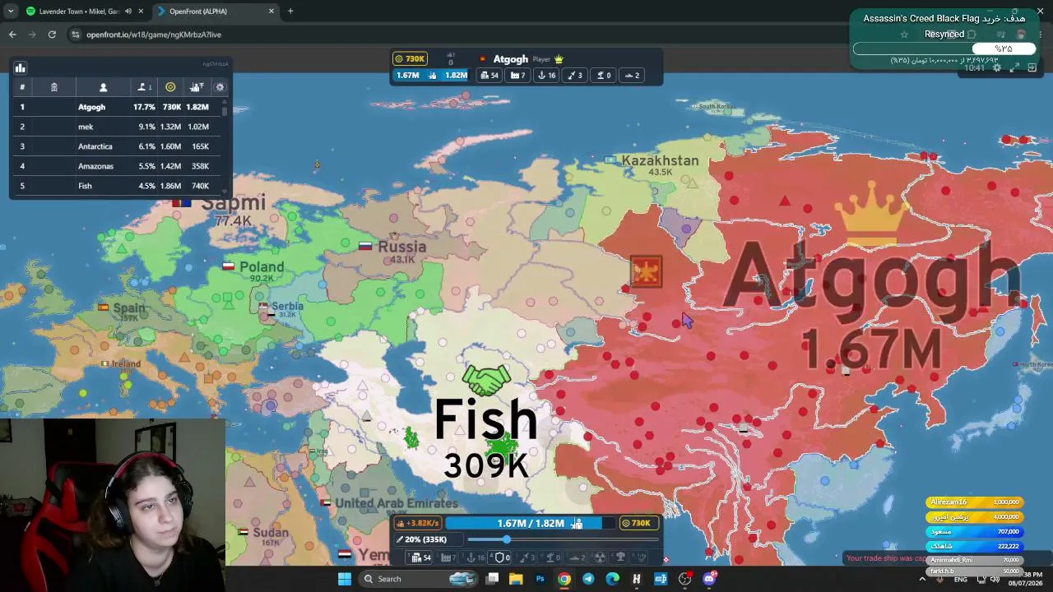This screenshot has height=592, width=1053.
Task: Click the top bar warship count icon
Action: 632,76
